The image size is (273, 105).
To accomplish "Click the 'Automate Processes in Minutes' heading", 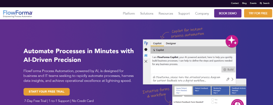I will tap(79, 56).
